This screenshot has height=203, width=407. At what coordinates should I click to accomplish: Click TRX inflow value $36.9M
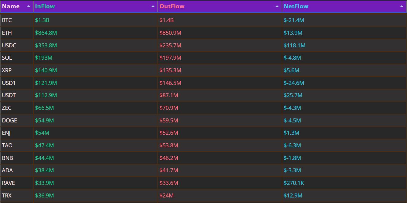(44, 196)
